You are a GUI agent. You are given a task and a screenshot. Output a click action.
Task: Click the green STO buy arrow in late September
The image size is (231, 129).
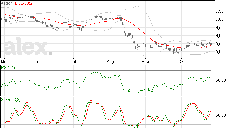[x=175, y=125]
